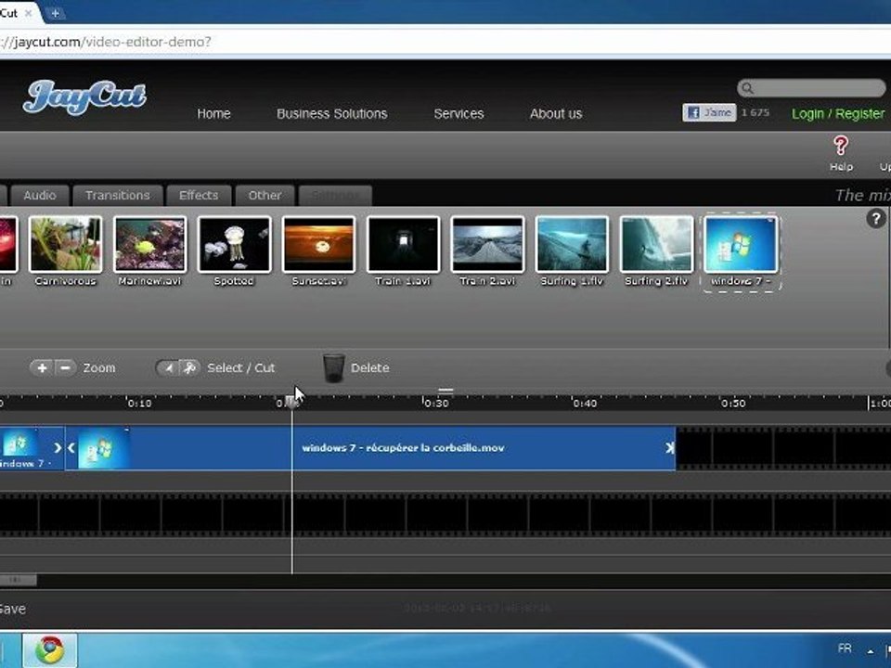Show hidden tray icons arrow
The height and width of the screenshot is (668, 891).
pyautogui.click(x=870, y=651)
